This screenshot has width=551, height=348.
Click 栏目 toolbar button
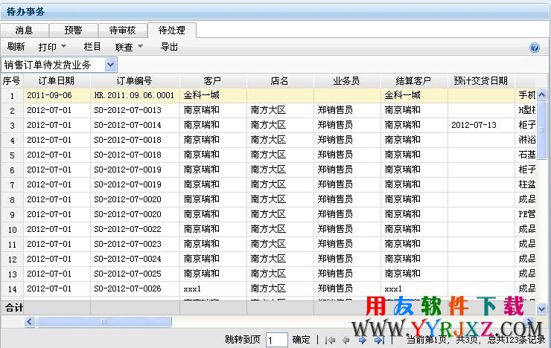pos(92,47)
